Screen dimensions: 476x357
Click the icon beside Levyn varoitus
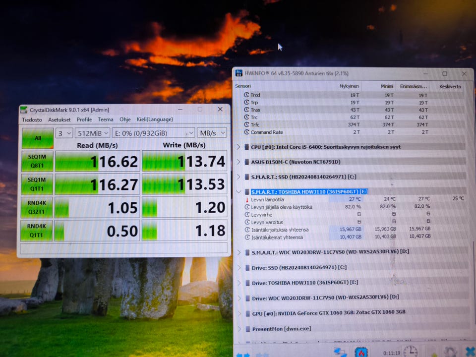point(247,222)
